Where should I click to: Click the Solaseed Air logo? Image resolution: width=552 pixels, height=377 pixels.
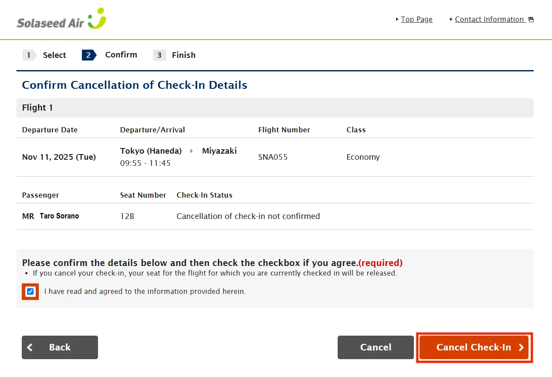pos(61,19)
